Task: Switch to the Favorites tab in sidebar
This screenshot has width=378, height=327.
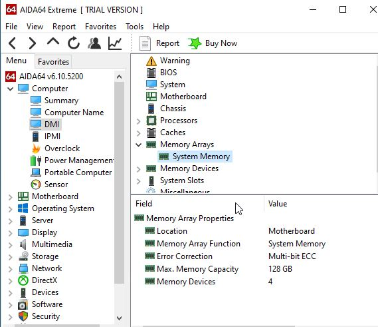Action: tap(53, 62)
